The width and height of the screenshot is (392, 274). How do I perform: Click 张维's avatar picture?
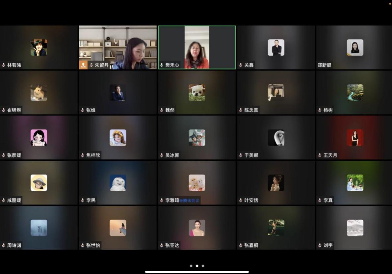coord(118,93)
